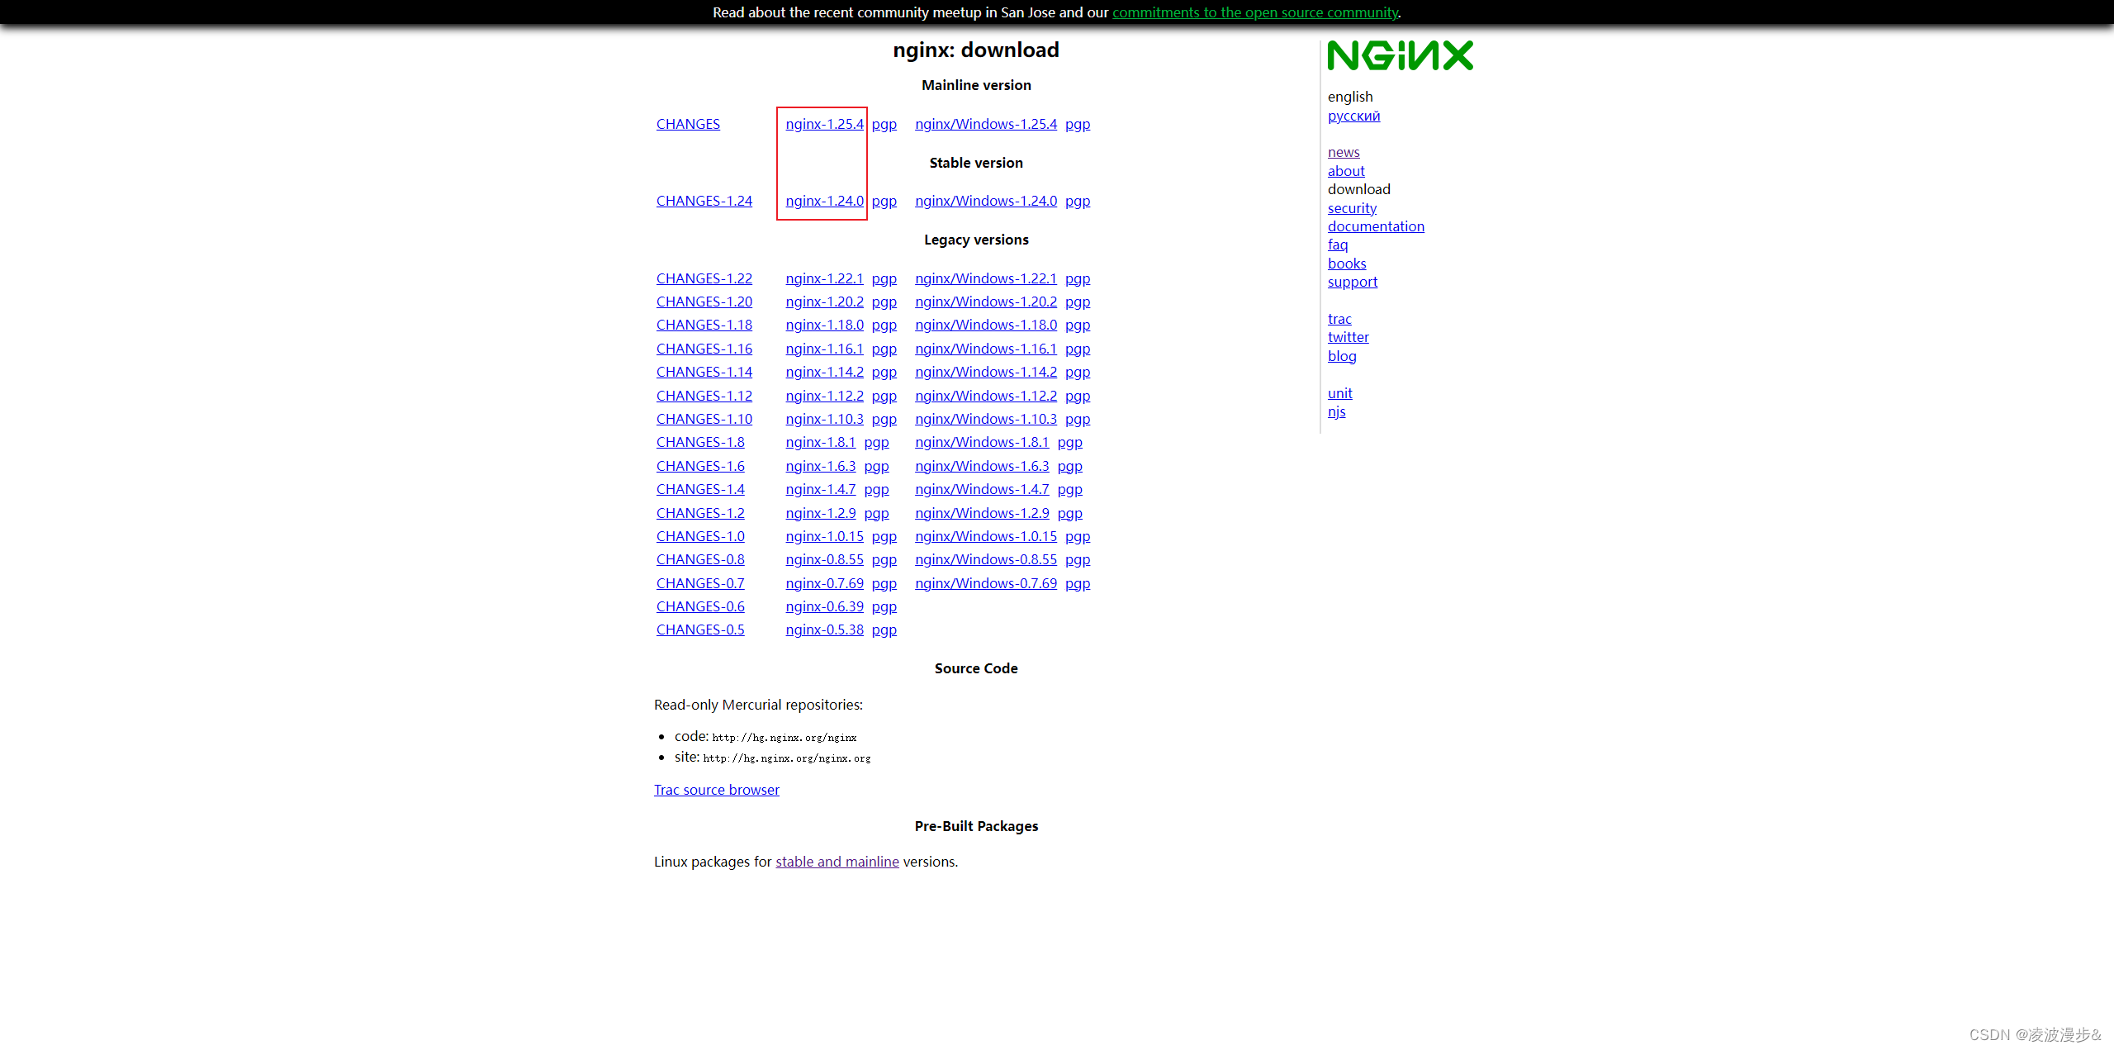Click the nginx-0.5.38 oldest version link
The height and width of the screenshot is (1050, 2114).
click(x=824, y=630)
